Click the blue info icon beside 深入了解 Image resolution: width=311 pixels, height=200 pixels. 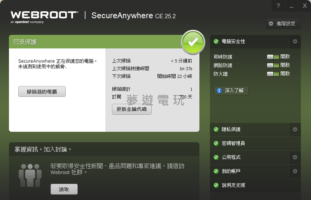coord(219,91)
